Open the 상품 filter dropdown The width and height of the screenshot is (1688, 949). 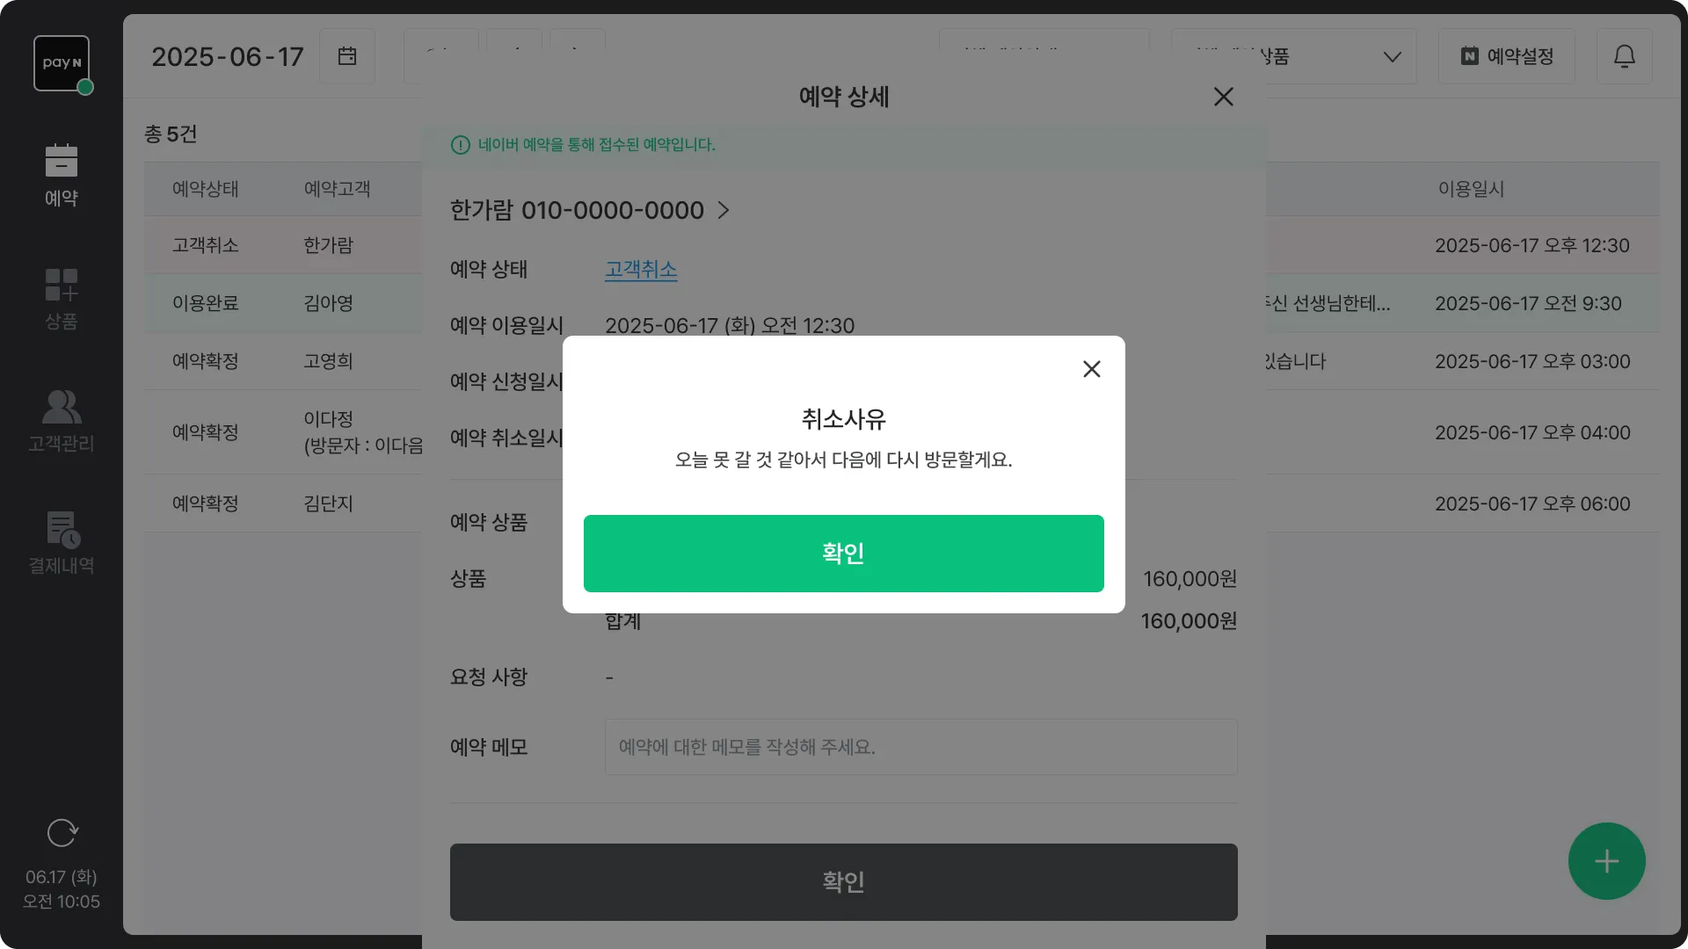[x=1294, y=56]
